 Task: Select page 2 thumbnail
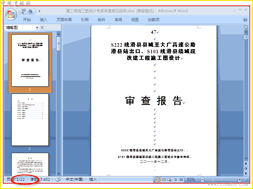pyautogui.click(x=30, y=120)
